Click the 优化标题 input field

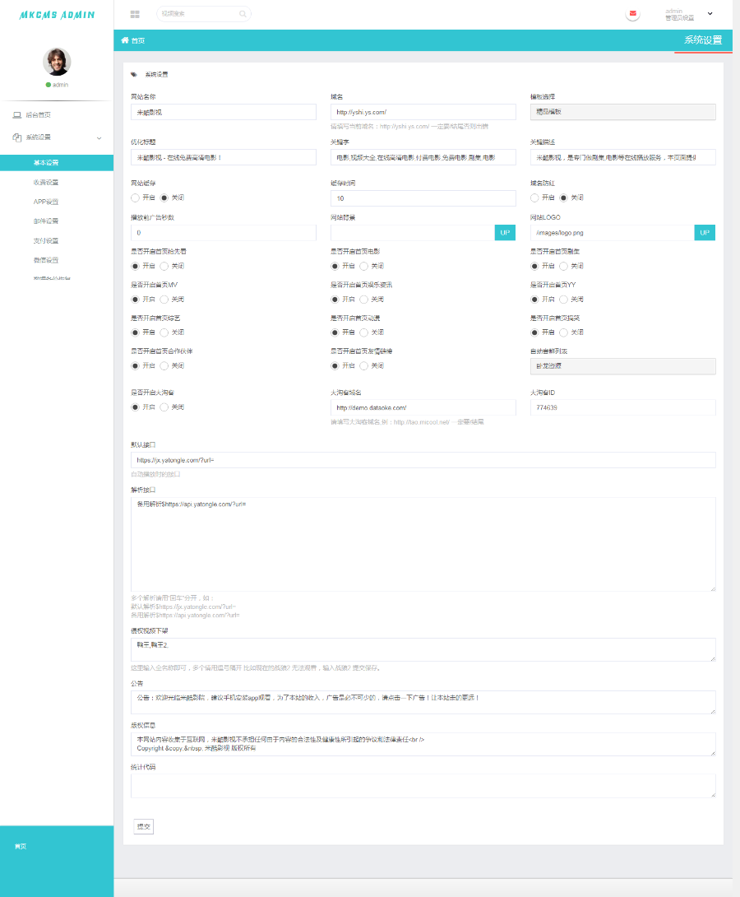pyautogui.click(x=224, y=157)
